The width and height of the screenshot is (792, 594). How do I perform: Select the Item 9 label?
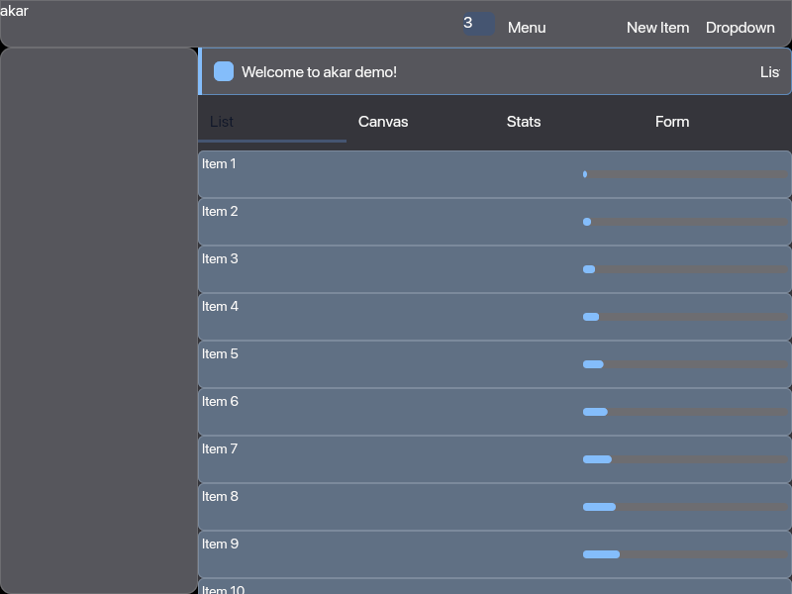(x=220, y=544)
